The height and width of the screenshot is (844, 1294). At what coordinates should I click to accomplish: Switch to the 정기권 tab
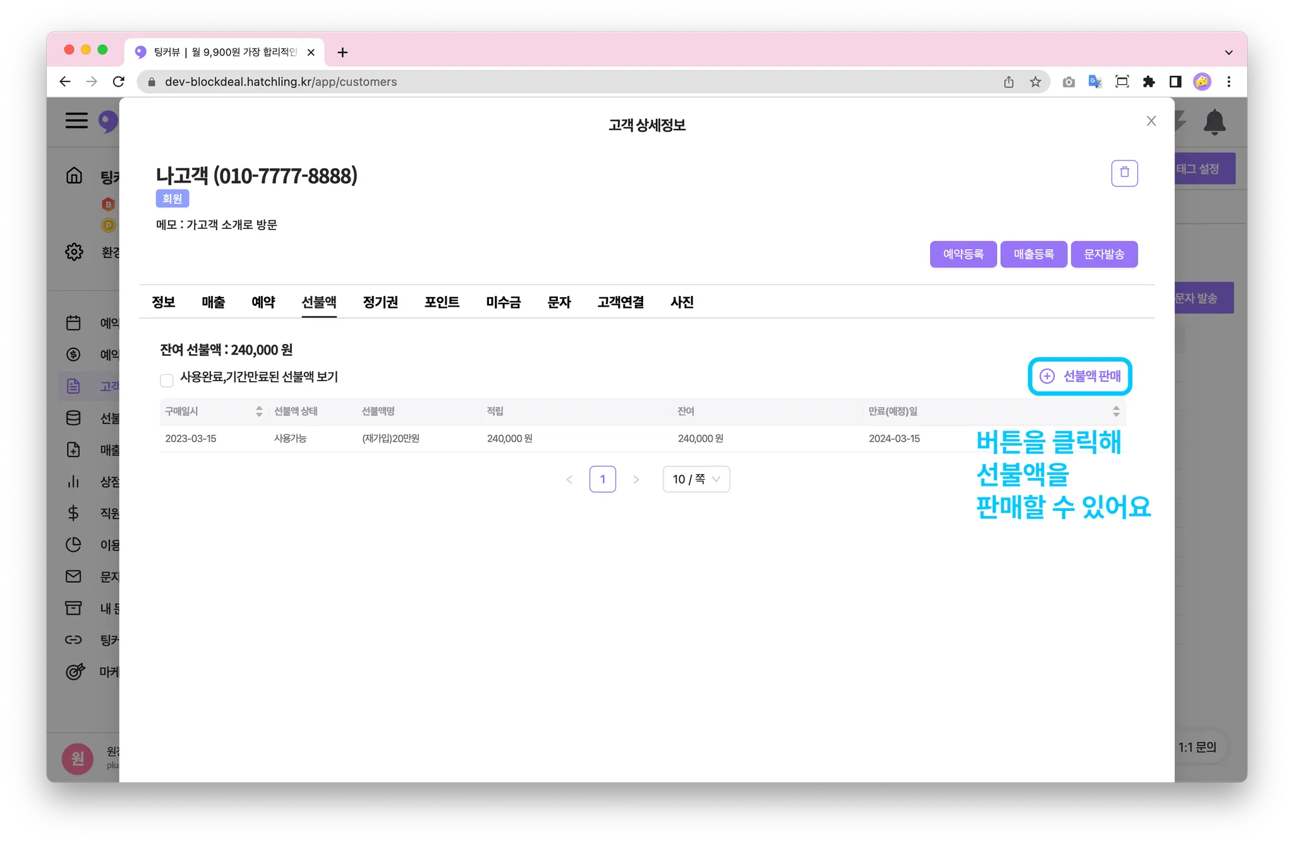[380, 302]
